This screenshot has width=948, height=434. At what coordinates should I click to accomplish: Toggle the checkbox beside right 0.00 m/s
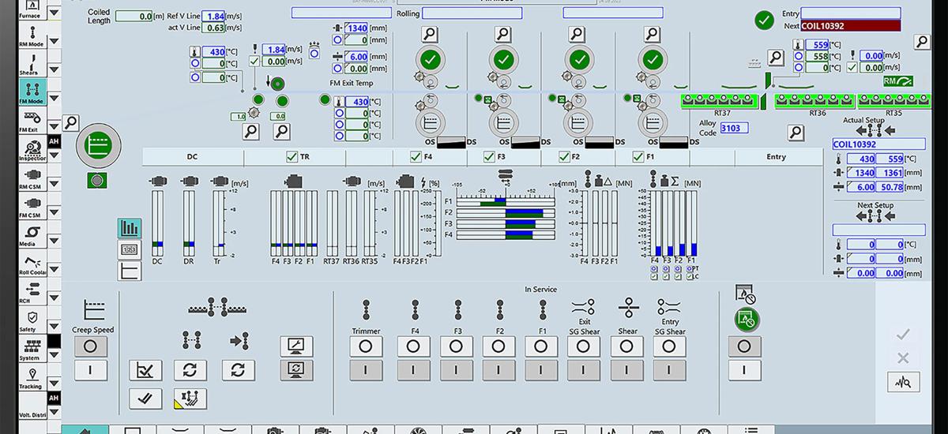(x=852, y=68)
